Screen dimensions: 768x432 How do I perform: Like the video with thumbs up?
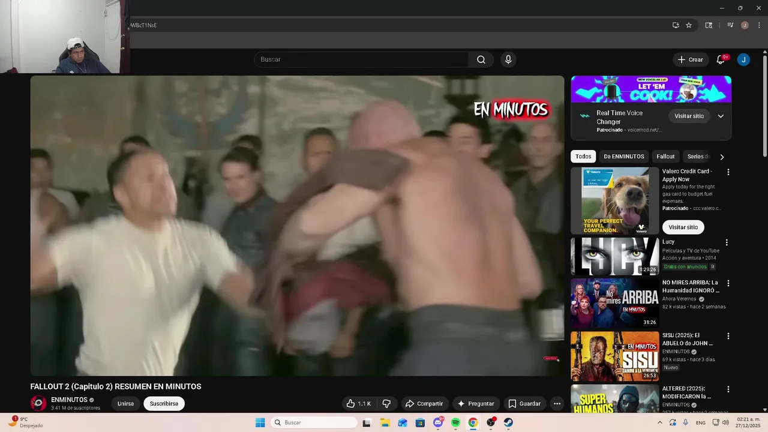[359, 404]
